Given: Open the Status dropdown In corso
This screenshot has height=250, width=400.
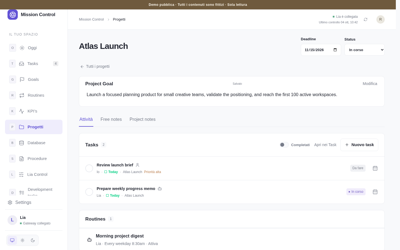Looking at the screenshot, I should click(364, 50).
